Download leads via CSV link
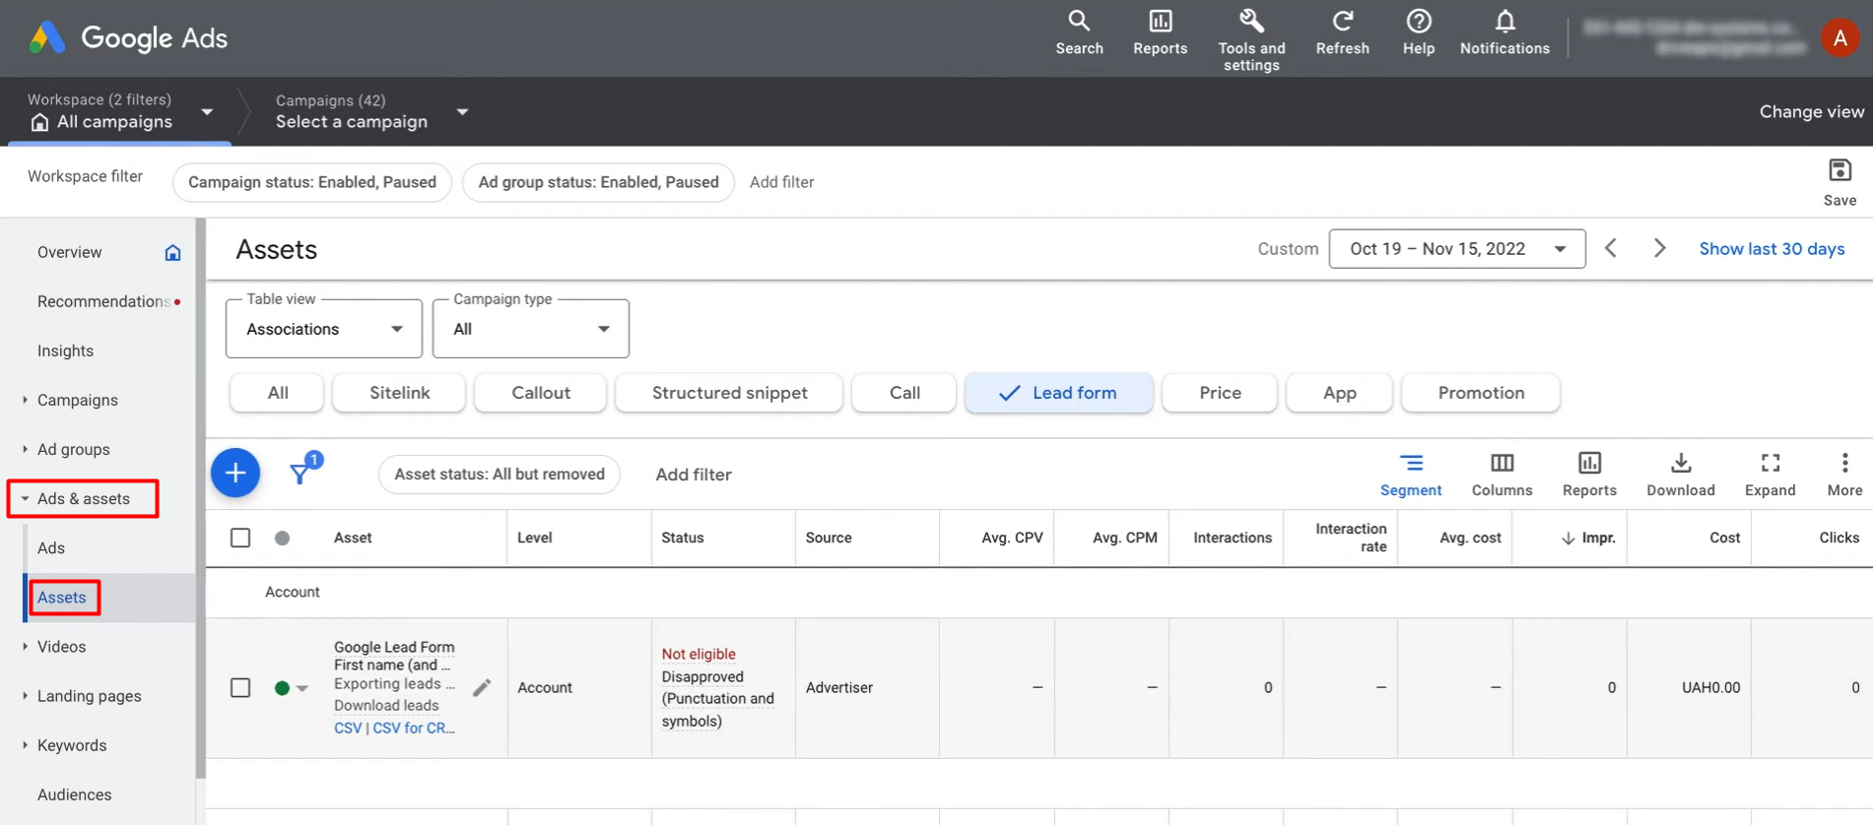 click(x=348, y=729)
